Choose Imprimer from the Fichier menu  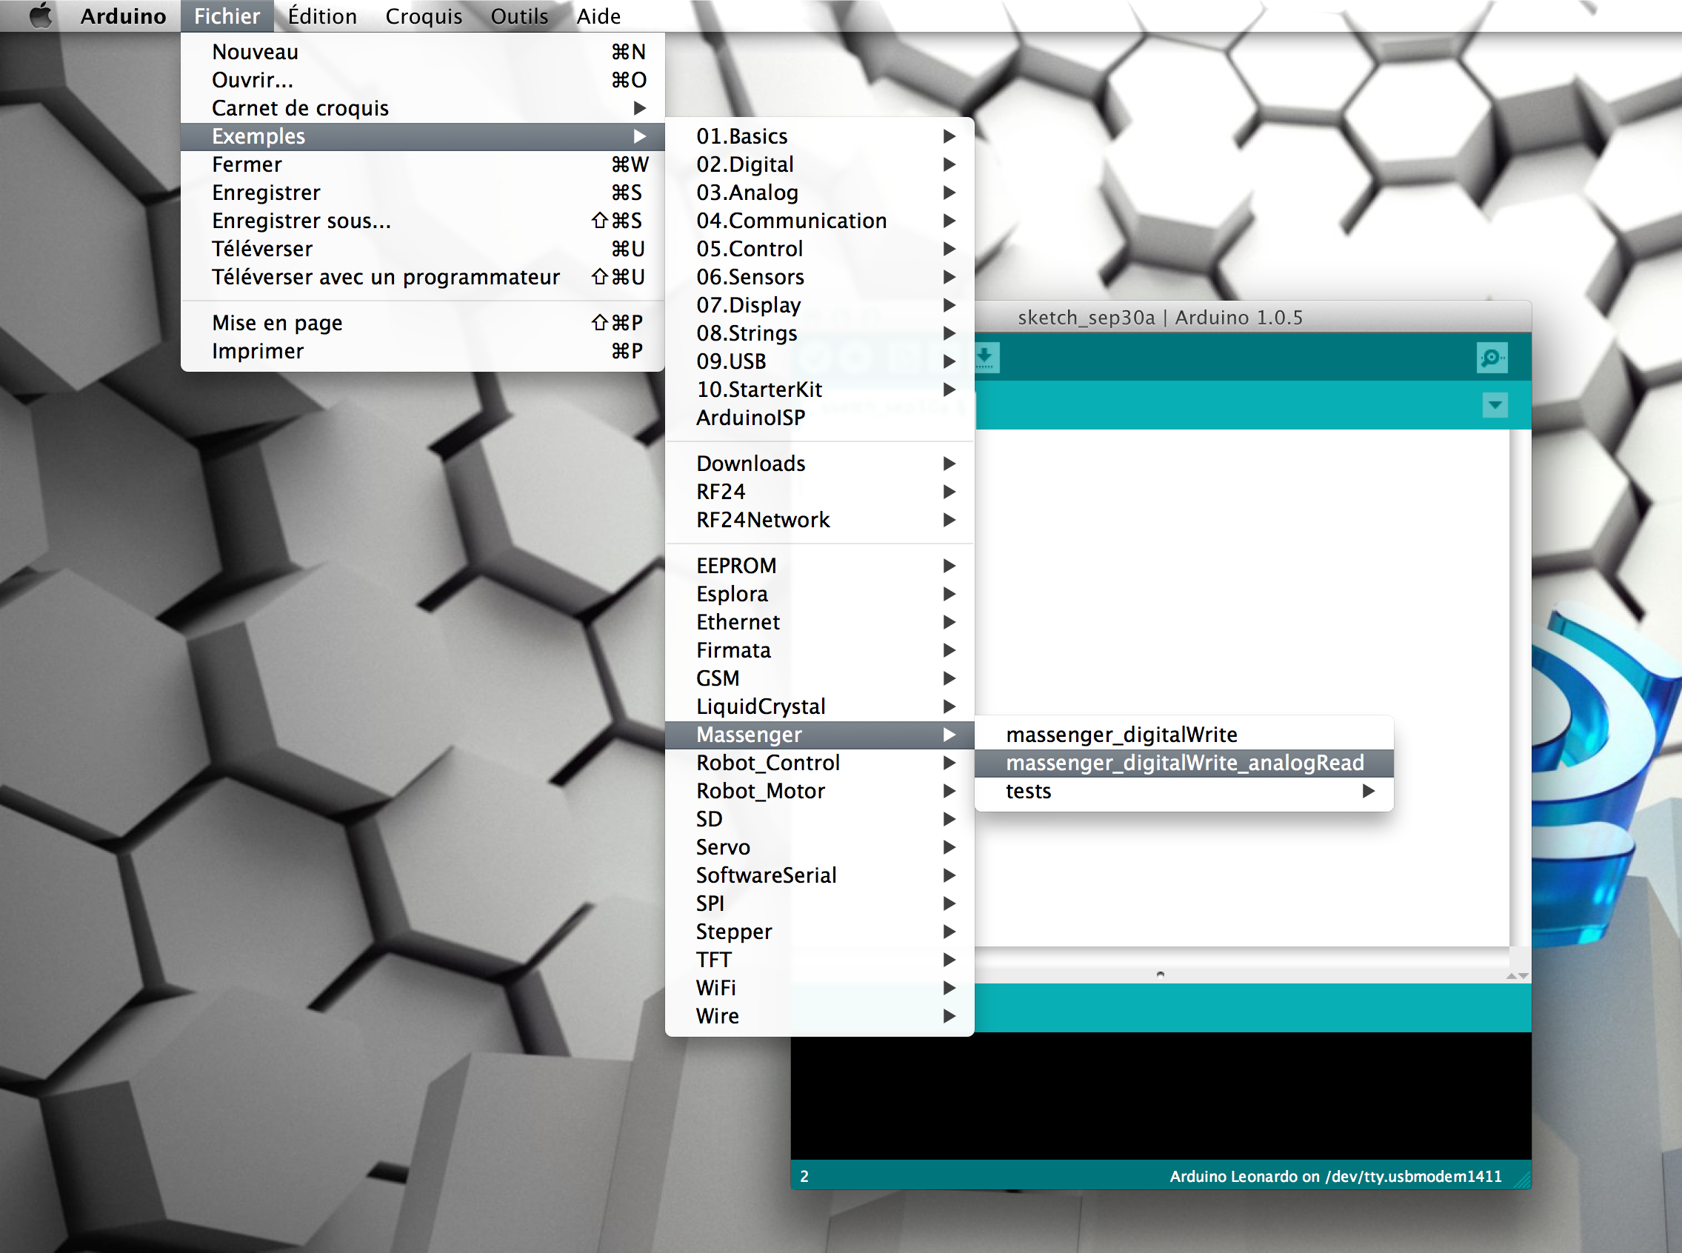click(x=258, y=350)
